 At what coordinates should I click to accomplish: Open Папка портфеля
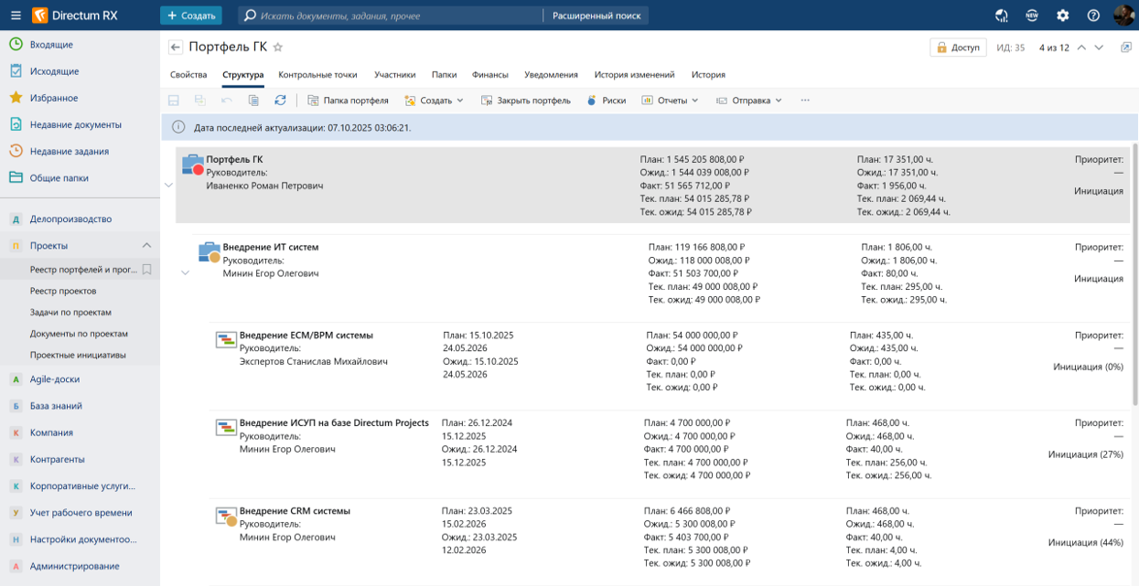tap(348, 101)
